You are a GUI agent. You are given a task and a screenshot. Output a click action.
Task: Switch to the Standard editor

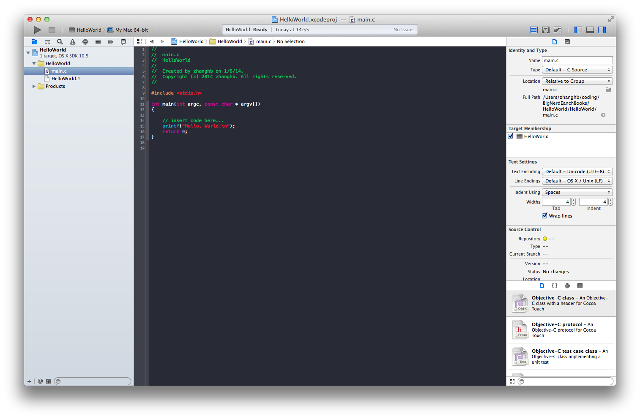[x=534, y=30]
